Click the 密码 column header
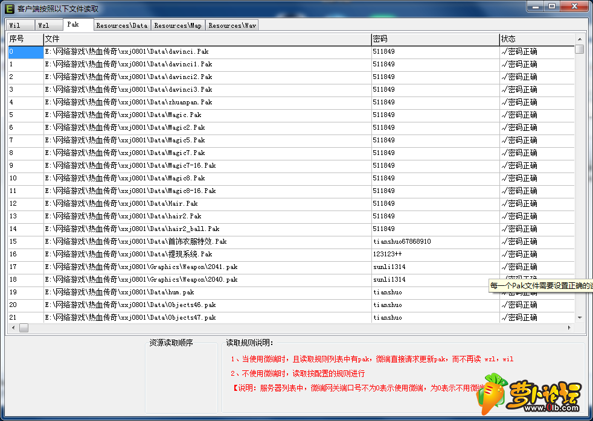Viewport: 593px width, 421px height. pos(435,39)
